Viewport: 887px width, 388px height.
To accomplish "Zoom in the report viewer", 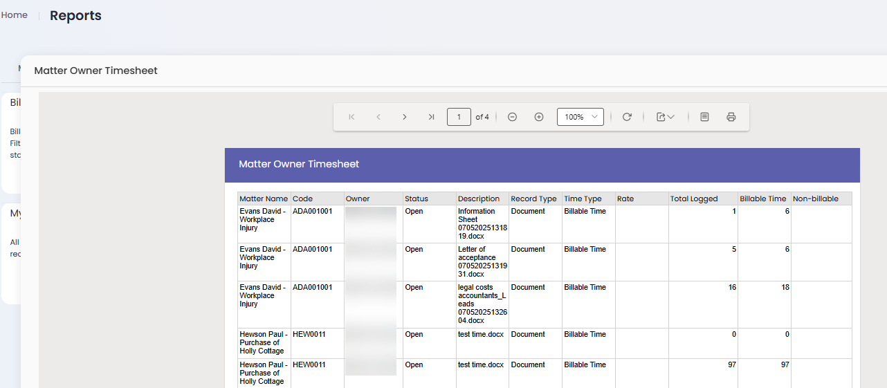I will (x=539, y=117).
